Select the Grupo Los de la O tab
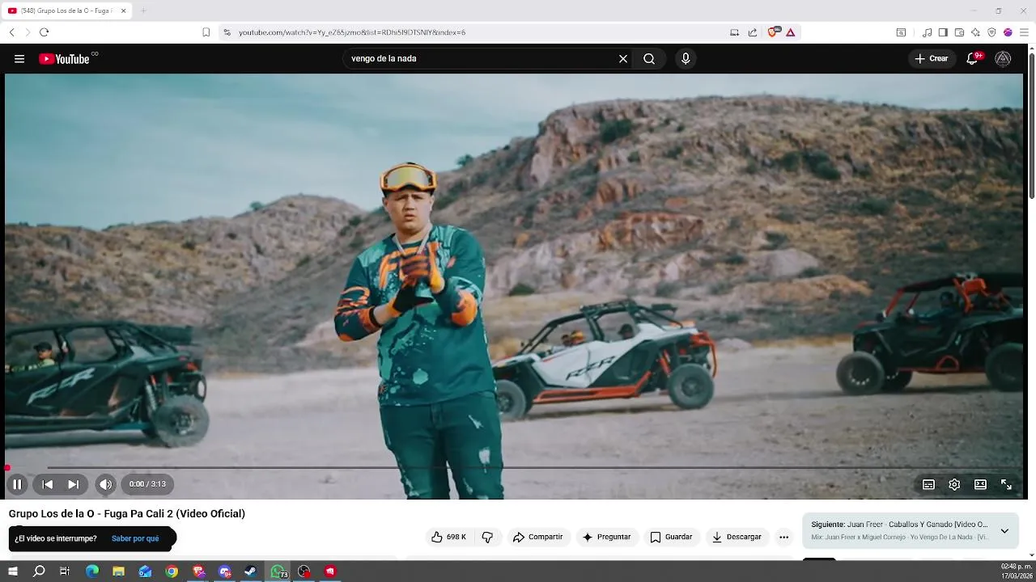 pos(66,11)
